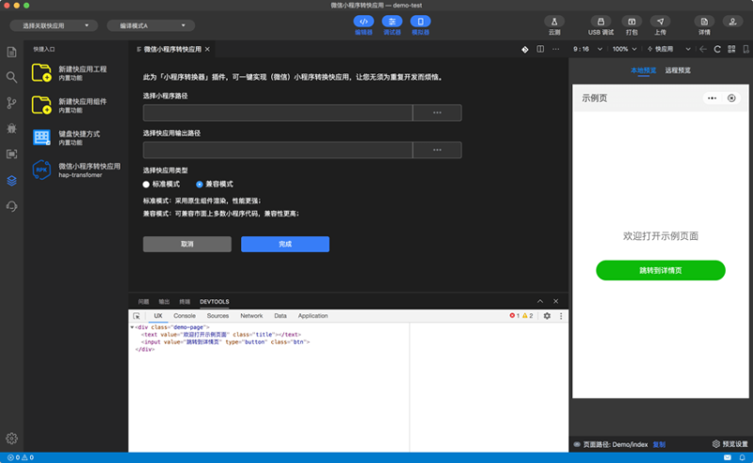Screen dimensions: 753x463
Task: Click the 复制 copy link beside page path
Action: coord(659,444)
